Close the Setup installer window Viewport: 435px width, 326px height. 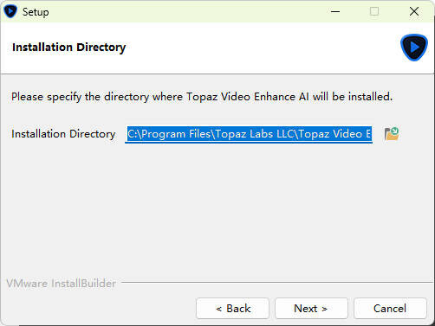(414, 11)
